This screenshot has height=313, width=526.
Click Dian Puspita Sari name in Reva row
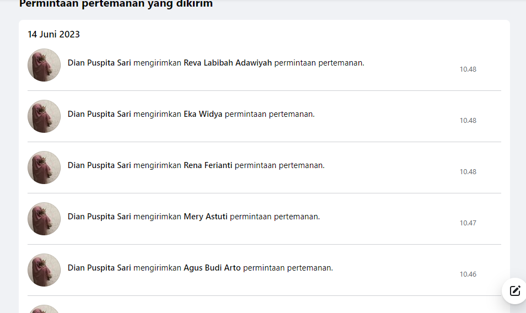coord(99,63)
